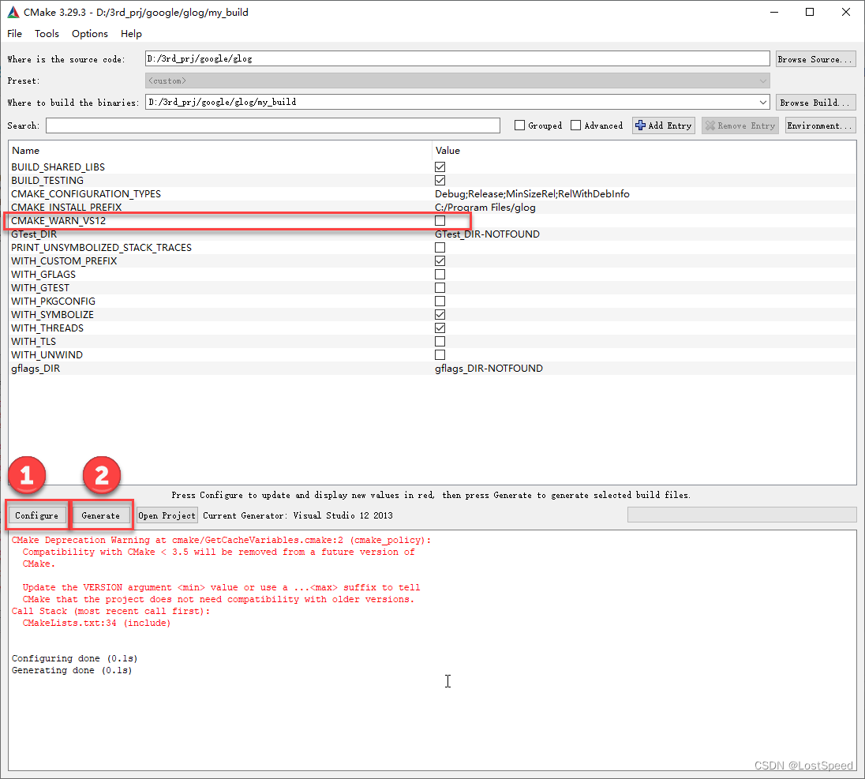The height and width of the screenshot is (779, 865).
Task: Click the 'Configuring done' output line
Action: tap(74, 659)
